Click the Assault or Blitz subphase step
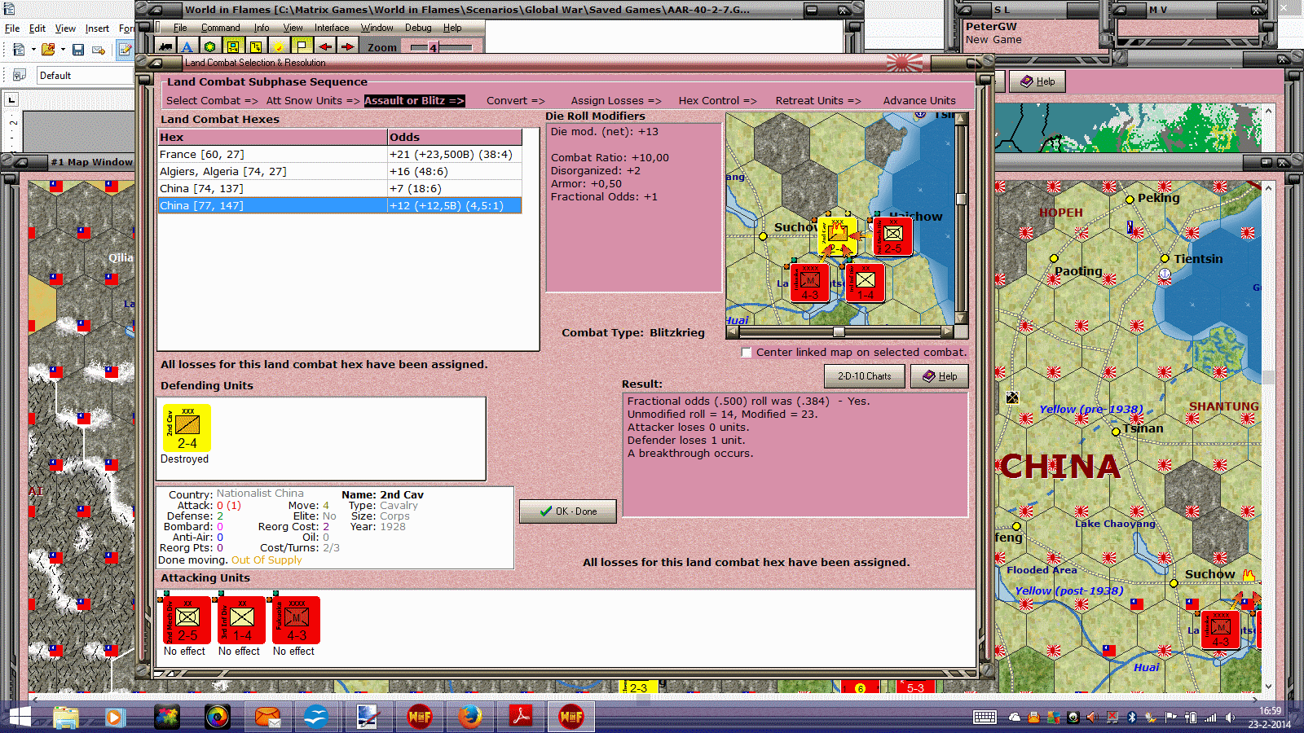This screenshot has width=1304, height=733. pyautogui.click(x=414, y=101)
